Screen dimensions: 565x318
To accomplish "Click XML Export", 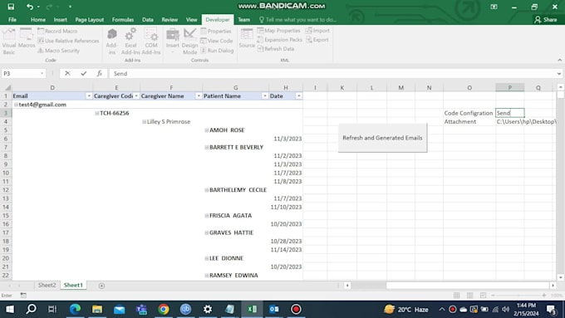I will pos(317,40).
